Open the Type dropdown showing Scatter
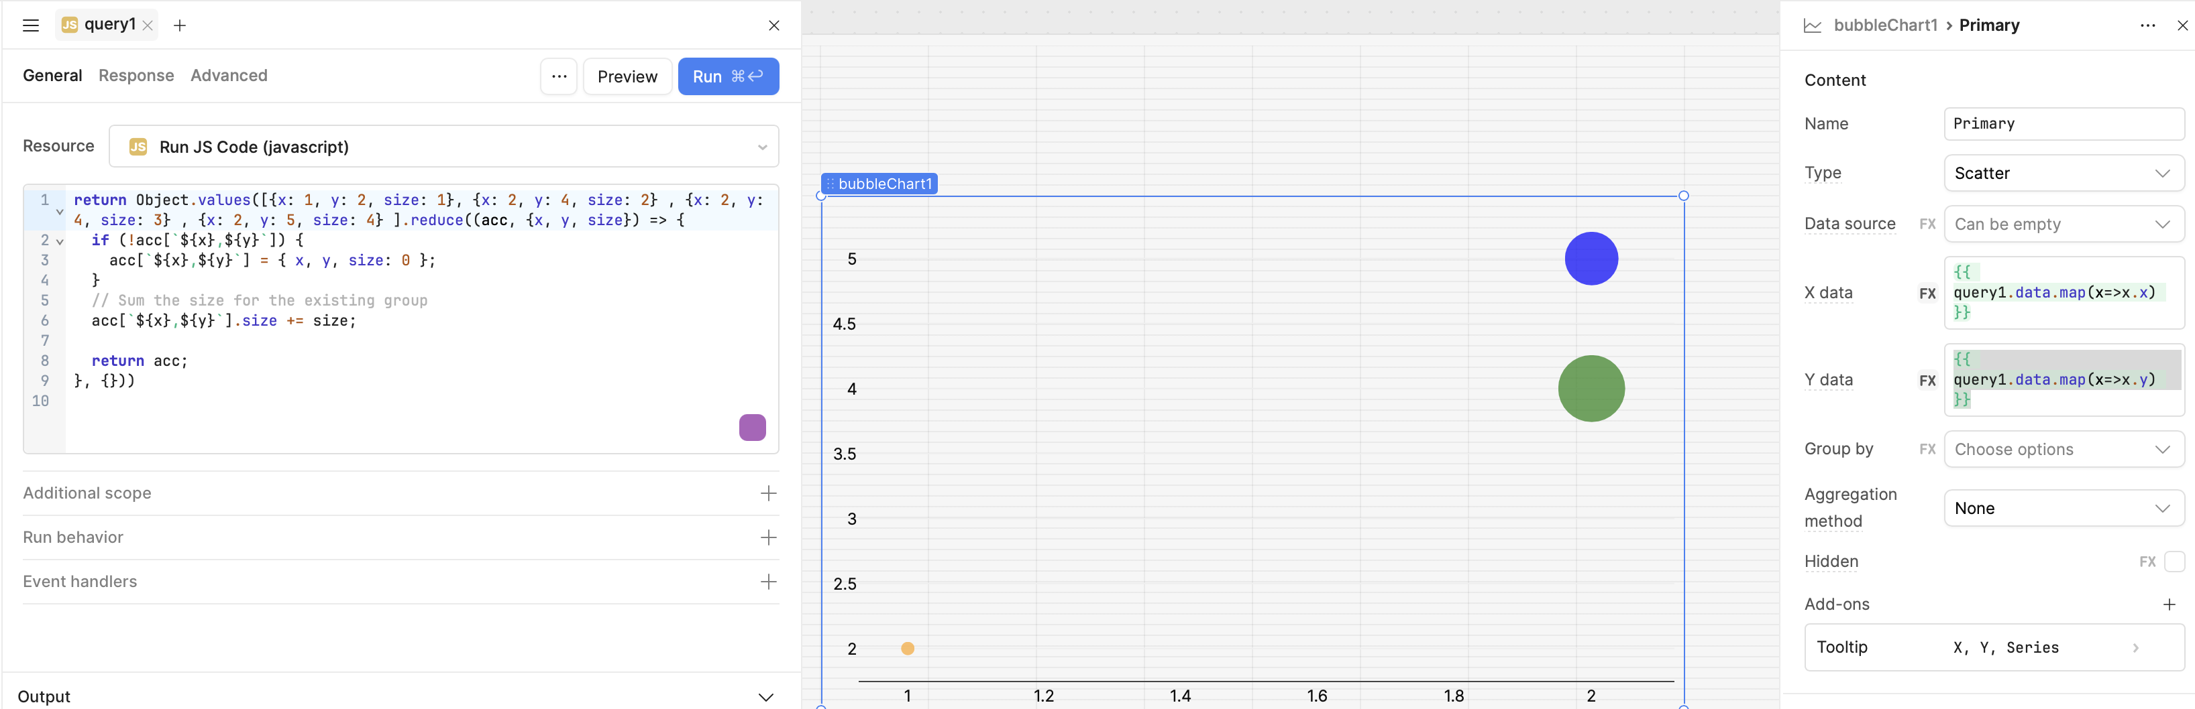The height and width of the screenshot is (709, 2195). (2064, 174)
